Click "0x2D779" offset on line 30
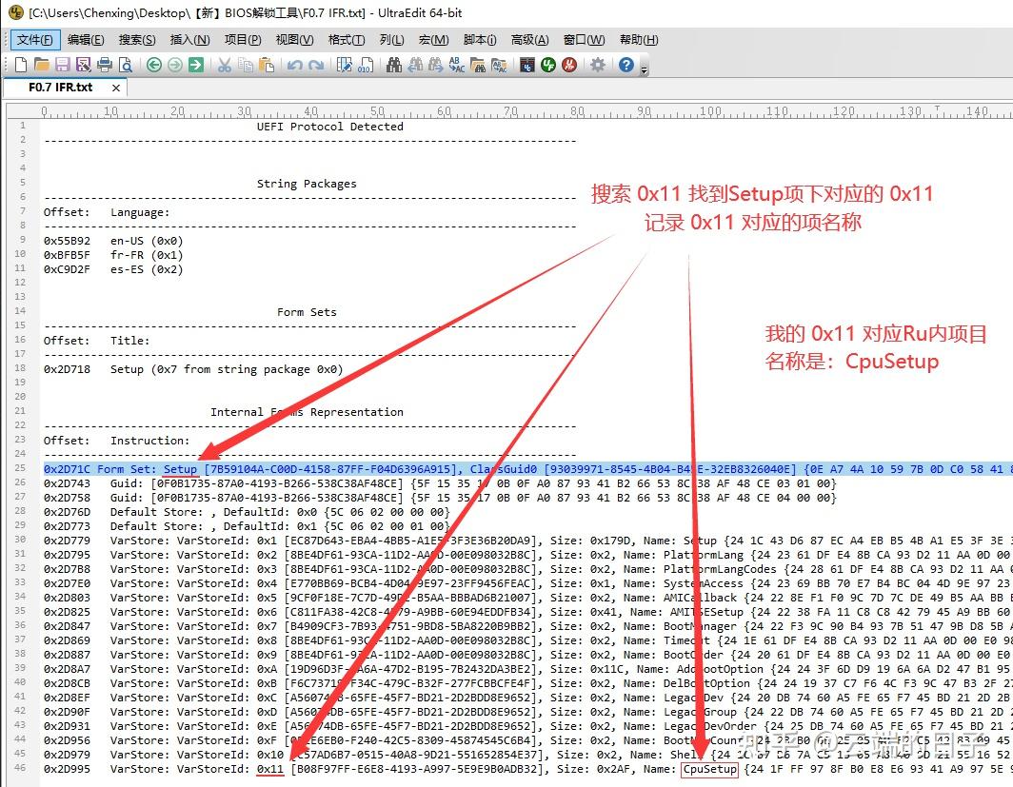 (x=68, y=541)
